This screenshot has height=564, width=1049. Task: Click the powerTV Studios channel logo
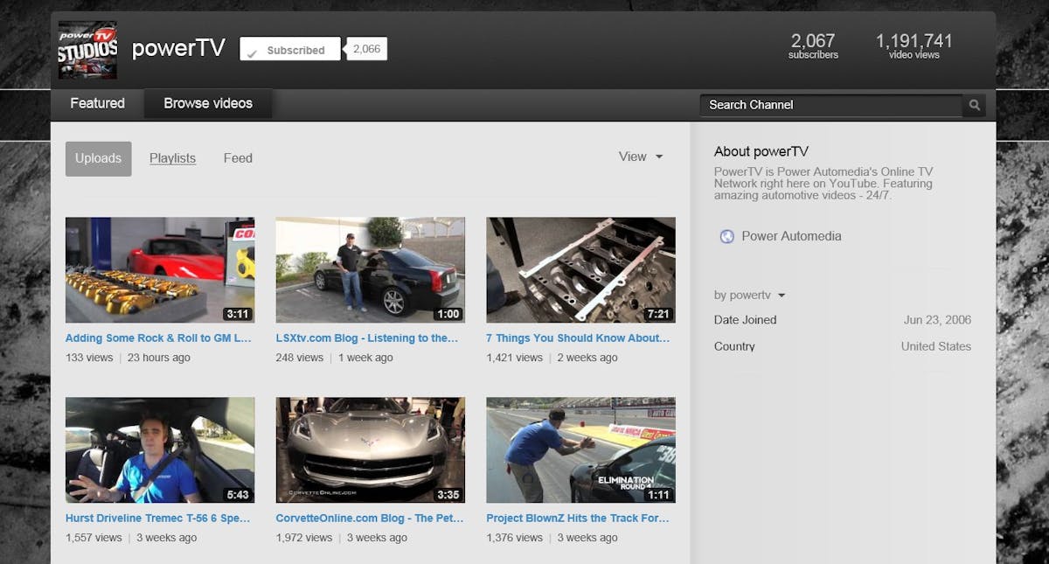click(x=87, y=50)
